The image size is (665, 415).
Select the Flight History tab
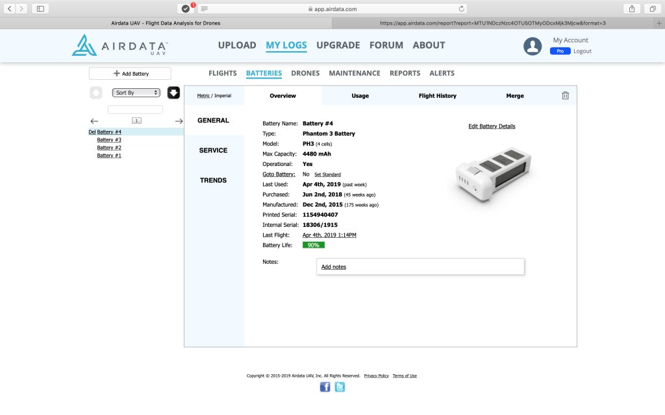click(x=437, y=96)
